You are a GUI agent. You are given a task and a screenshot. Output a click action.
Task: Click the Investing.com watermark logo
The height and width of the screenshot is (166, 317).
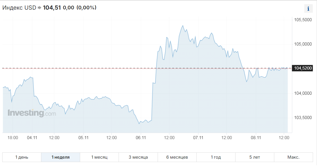[x=32, y=113]
